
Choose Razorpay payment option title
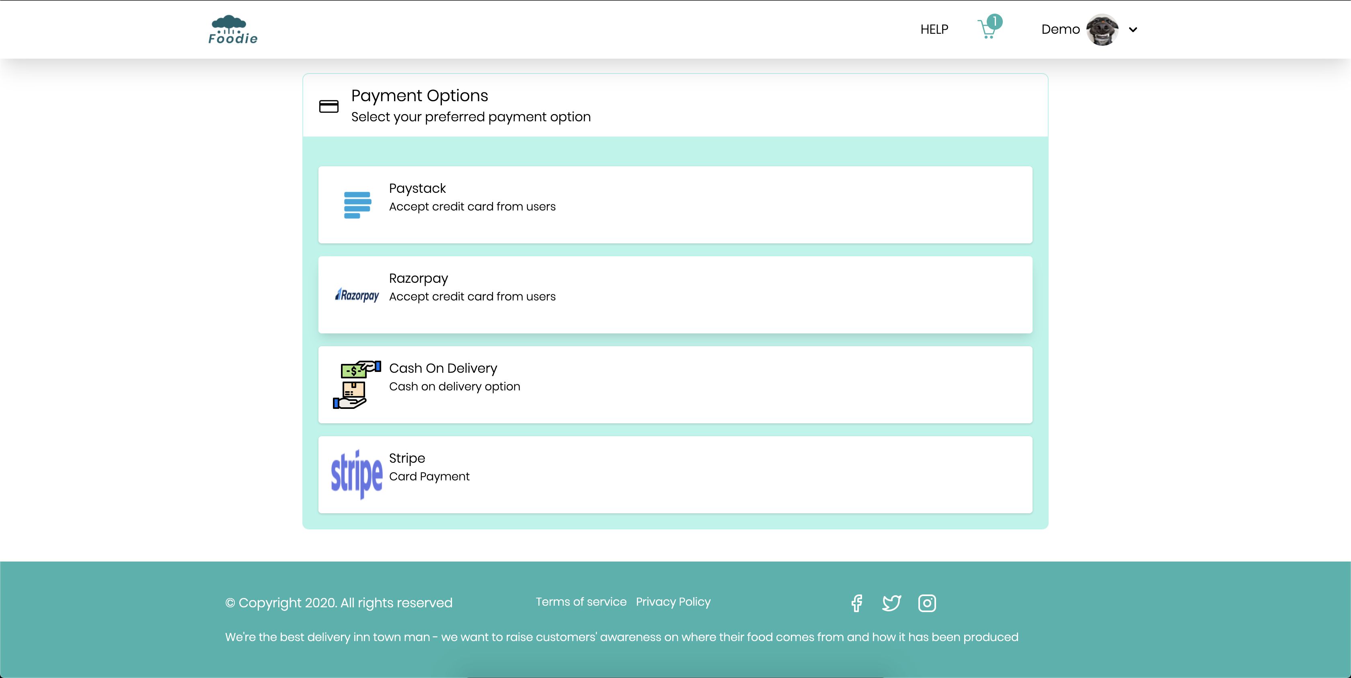418,278
